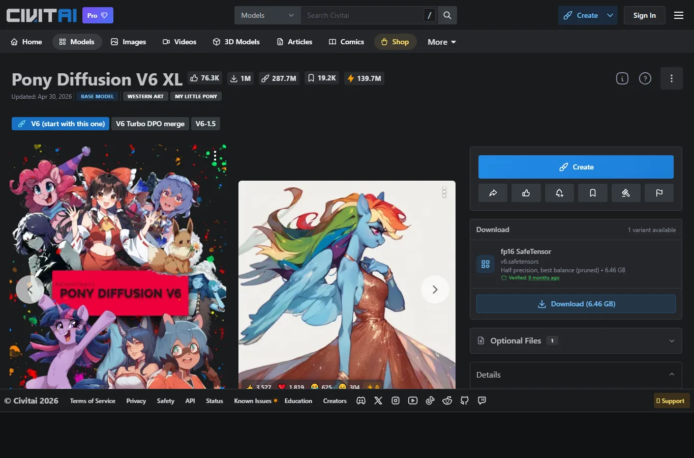The width and height of the screenshot is (694, 458).
Task: Click the Sign In button
Action: pos(645,15)
